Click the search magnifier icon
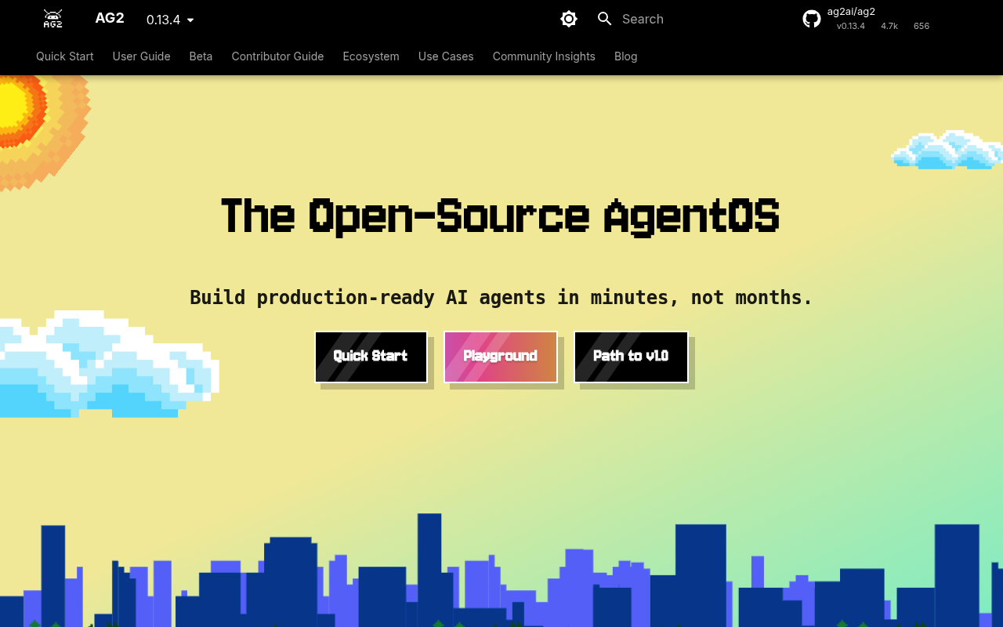 click(604, 19)
